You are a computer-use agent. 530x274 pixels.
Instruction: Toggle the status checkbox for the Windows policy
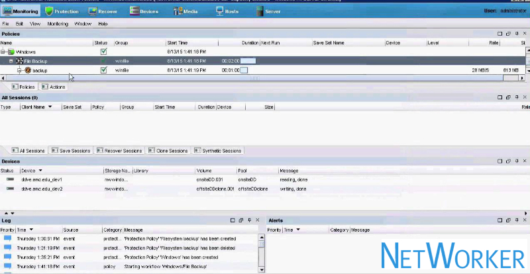(x=103, y=52)
